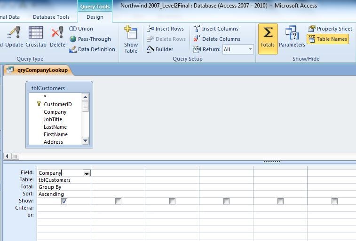The image size is (356, 241).
Task: Insert Columns into the query grid
Action: pyautogui.click(x=216, y=29)
